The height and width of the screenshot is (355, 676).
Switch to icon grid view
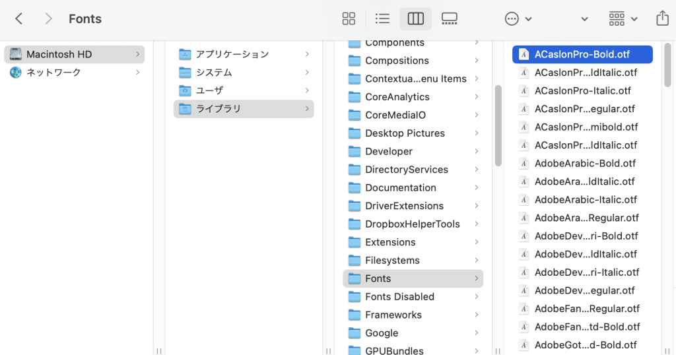tap(349, 18)
